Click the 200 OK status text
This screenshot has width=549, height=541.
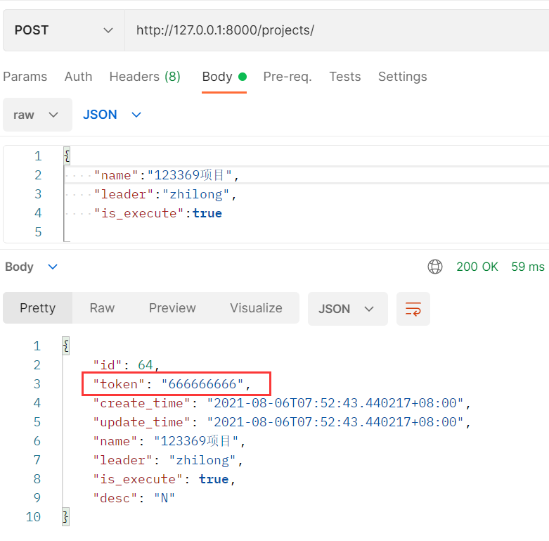477,267
